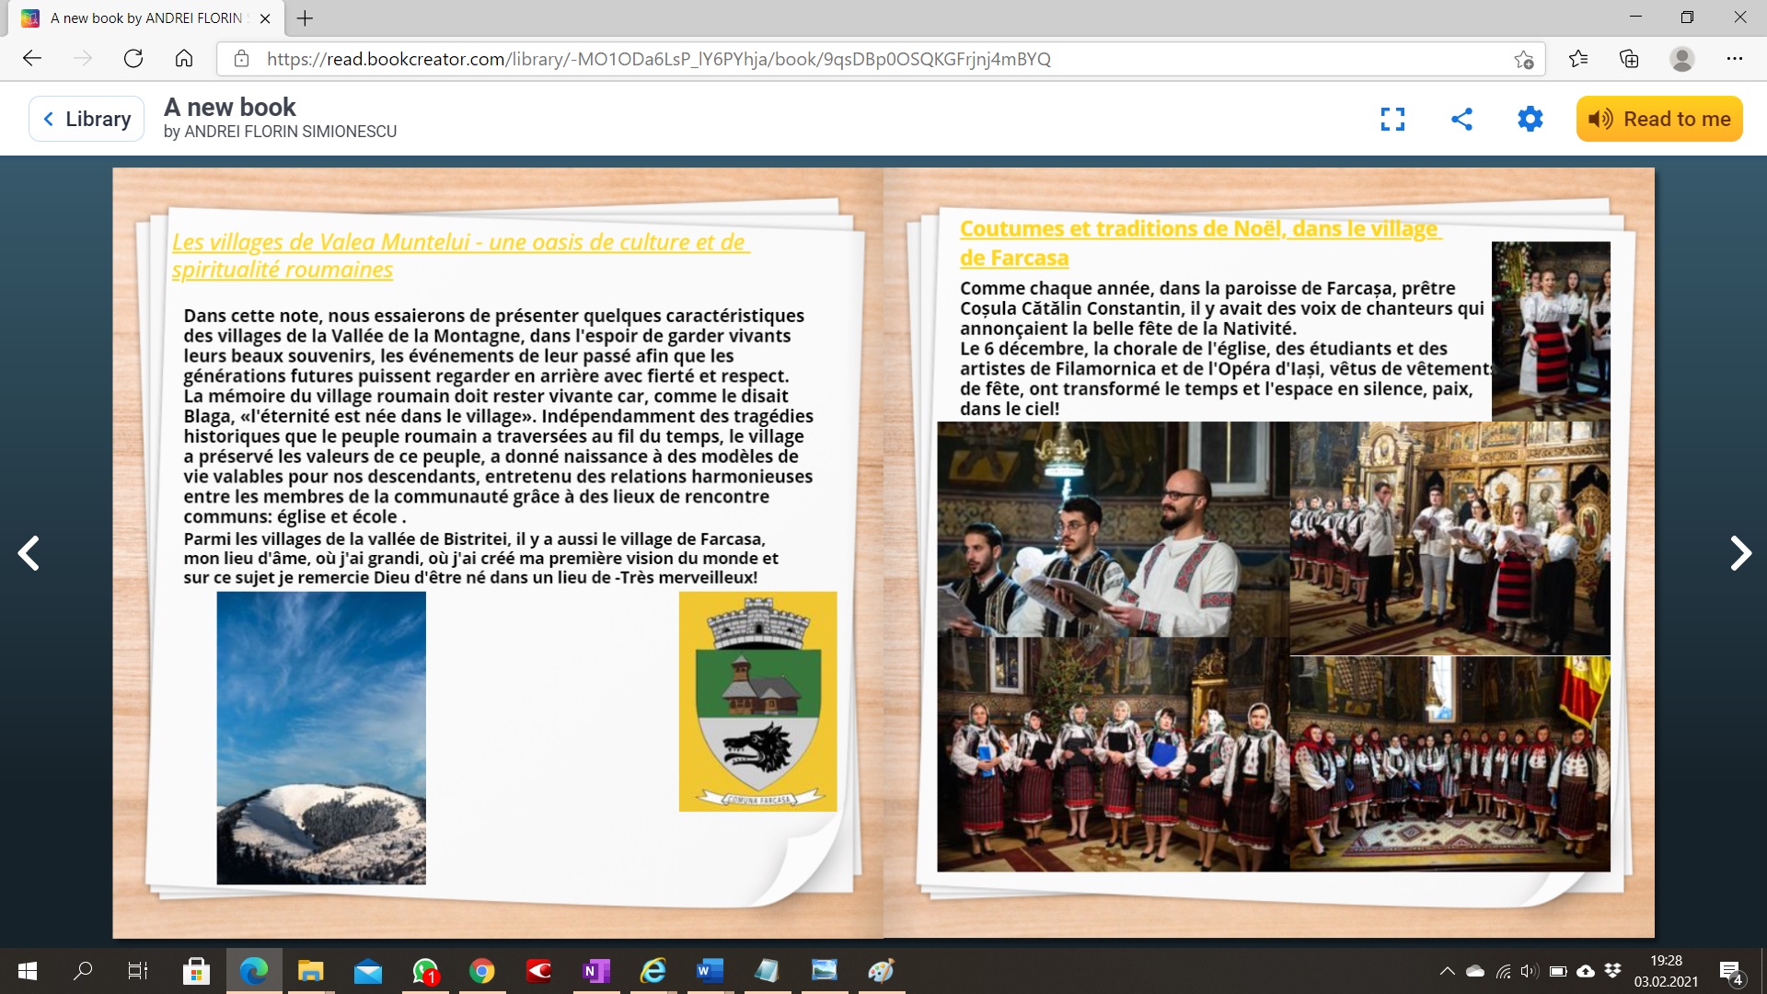1767x994 pixels.
Task: Open the book settings gear
Action: (1530, 119)
